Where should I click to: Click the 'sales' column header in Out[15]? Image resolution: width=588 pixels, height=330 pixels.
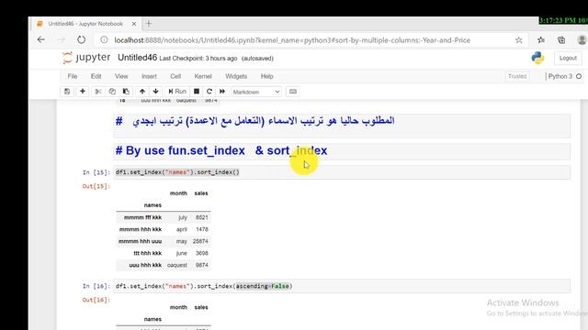(x=201, y=193)
